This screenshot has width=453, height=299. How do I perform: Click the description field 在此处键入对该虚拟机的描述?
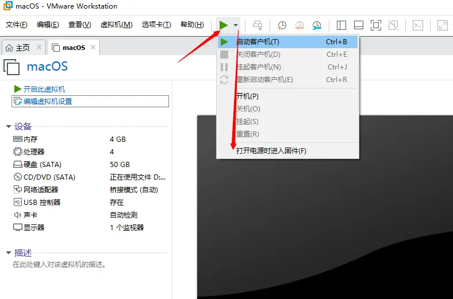click(59, 265)
